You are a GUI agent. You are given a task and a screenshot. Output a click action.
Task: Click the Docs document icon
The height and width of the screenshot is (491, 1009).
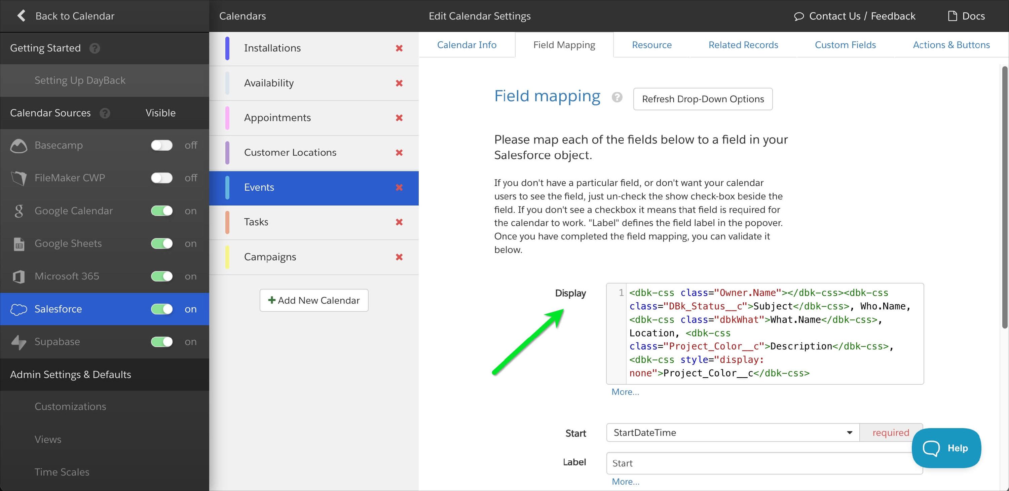[952, 16]
